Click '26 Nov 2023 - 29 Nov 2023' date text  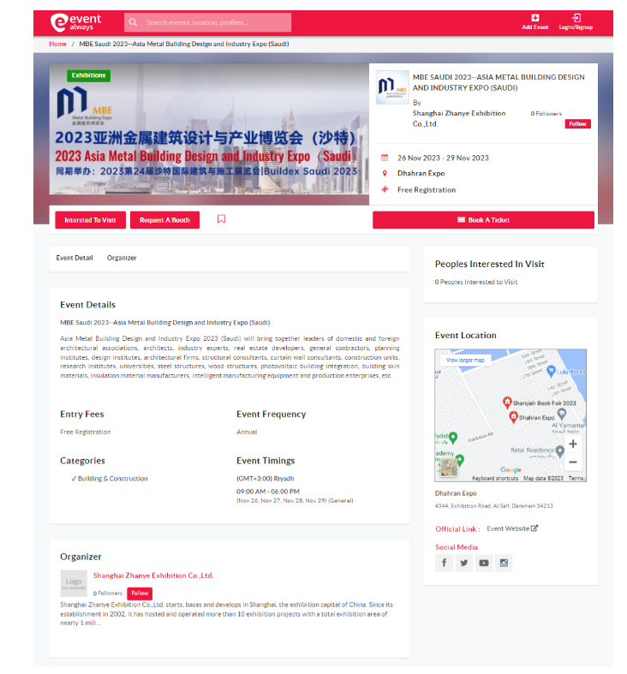point(443,158)
